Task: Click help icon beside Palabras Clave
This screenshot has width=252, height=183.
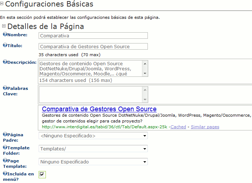Action: (5, 88)
